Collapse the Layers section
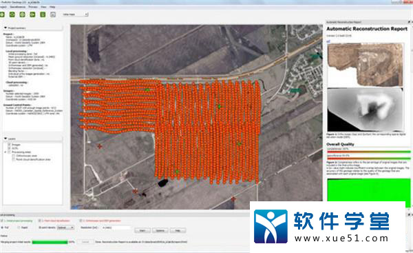 tap(6, 139)
